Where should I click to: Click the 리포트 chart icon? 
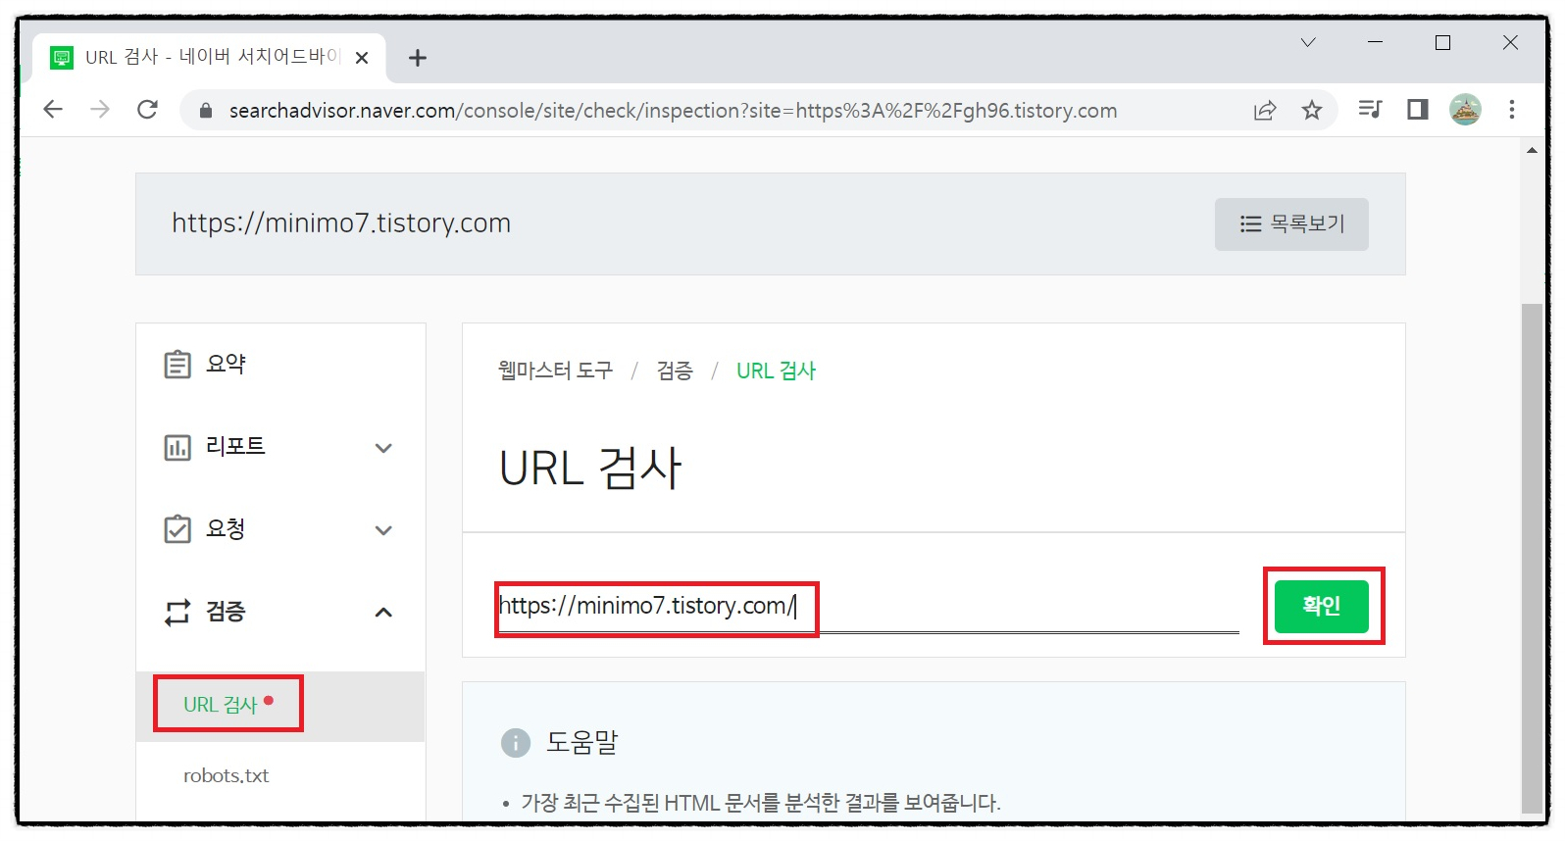[x=177, y=448]
